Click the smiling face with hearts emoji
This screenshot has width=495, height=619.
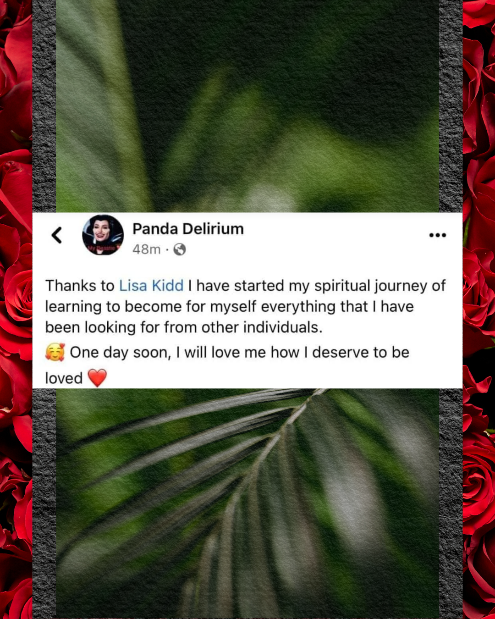(x=55, y=352)
